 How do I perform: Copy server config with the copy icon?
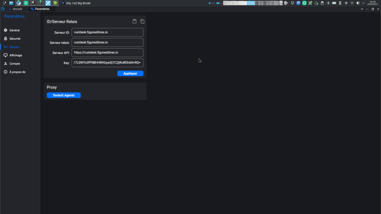(142, 22)
